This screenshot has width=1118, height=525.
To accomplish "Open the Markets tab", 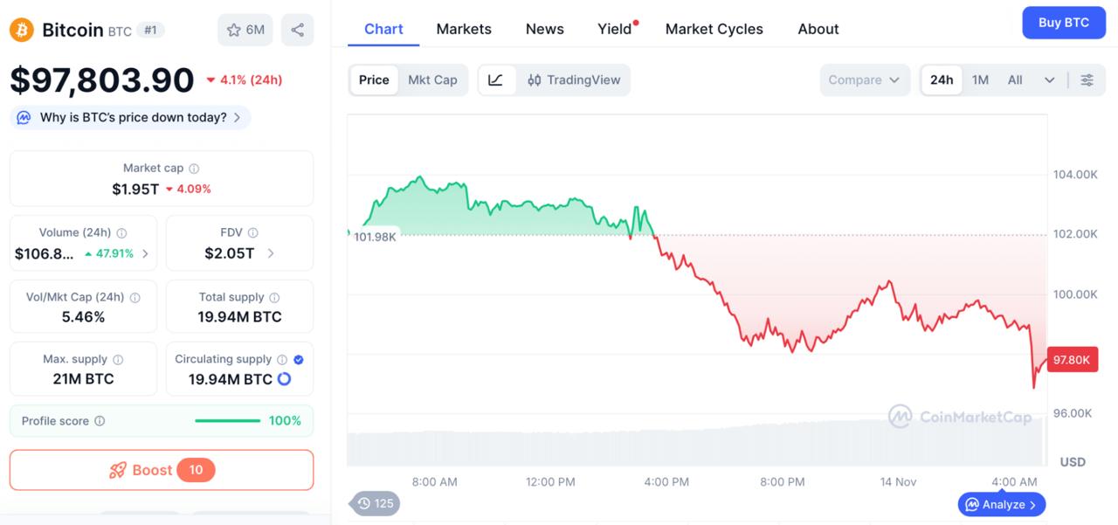I will (x=464, y=29).
